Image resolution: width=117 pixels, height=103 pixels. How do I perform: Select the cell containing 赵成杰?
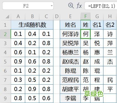click(70, 62)
